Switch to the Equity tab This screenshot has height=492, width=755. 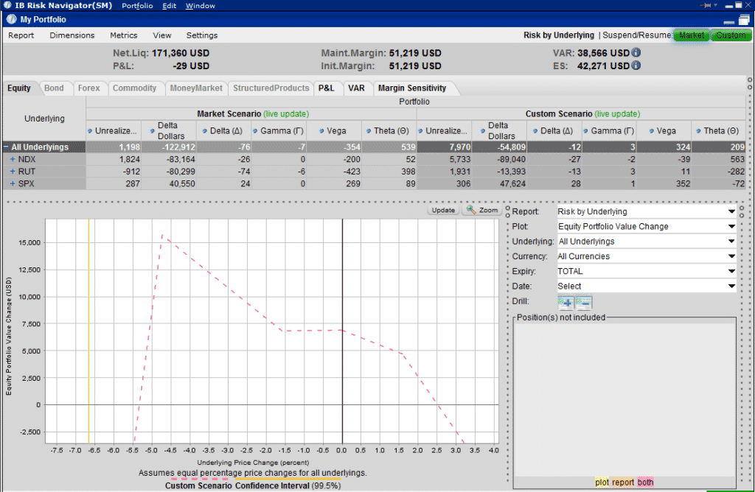tap(18, 88)
